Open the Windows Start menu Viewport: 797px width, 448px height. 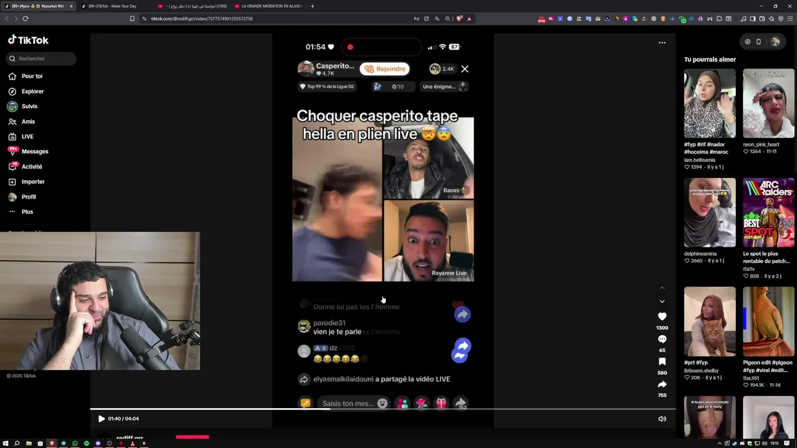pos(6,444)
